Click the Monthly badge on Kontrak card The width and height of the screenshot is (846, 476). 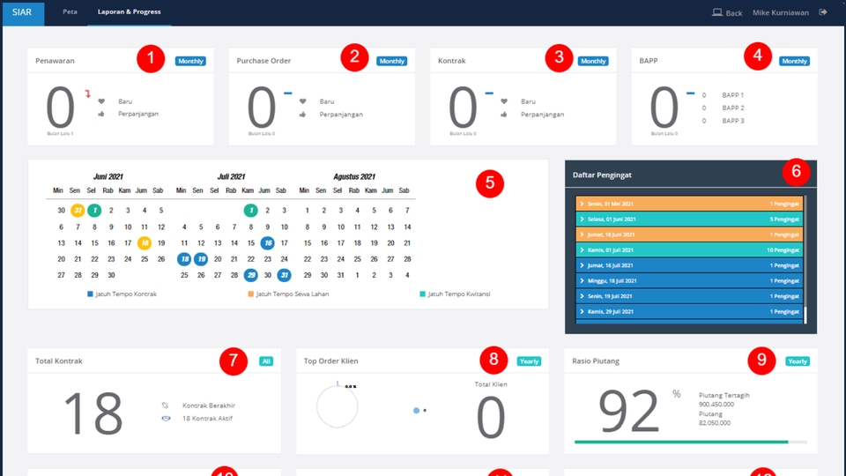593,61
